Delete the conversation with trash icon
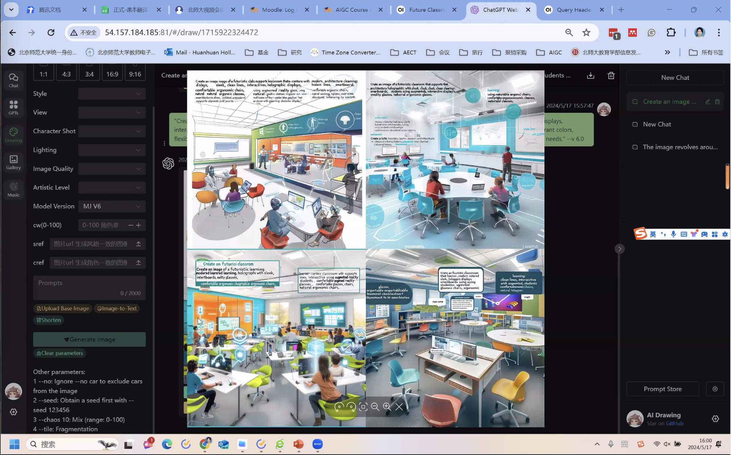 [x=611, y=75]
